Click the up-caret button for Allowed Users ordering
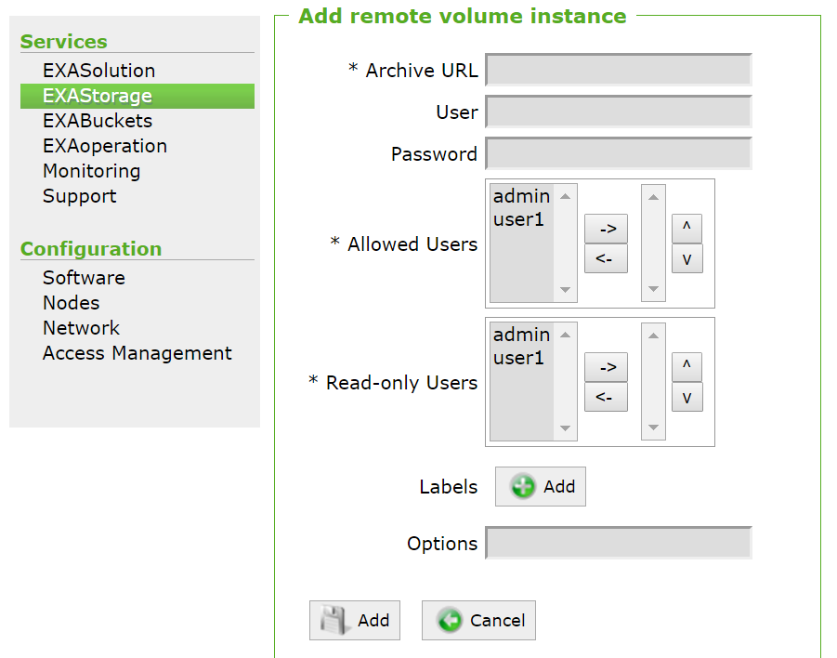Viewport: 837px width, 658px height. [687, 229]
